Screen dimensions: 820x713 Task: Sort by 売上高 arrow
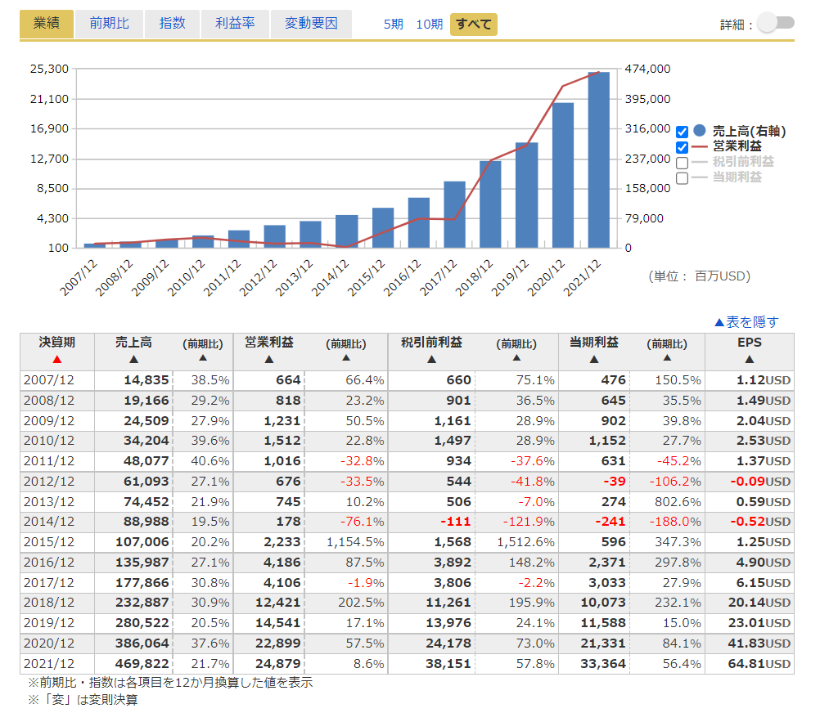134,360
